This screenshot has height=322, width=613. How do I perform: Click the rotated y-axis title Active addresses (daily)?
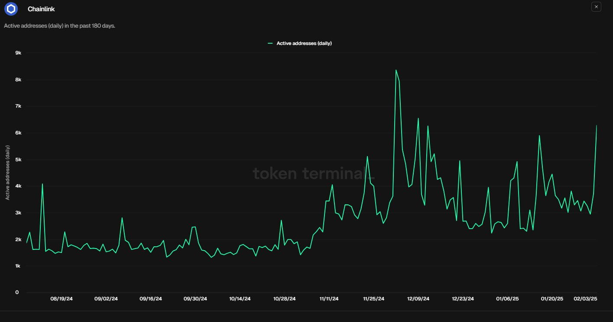pos(7,172)
